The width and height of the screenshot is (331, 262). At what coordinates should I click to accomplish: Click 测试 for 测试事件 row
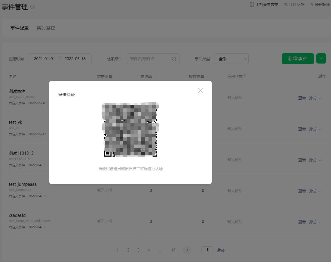click(x=312, y=98)
